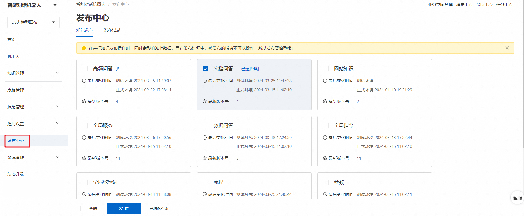
Task: Check the 参数 checkbox
Action: point(326,182)
